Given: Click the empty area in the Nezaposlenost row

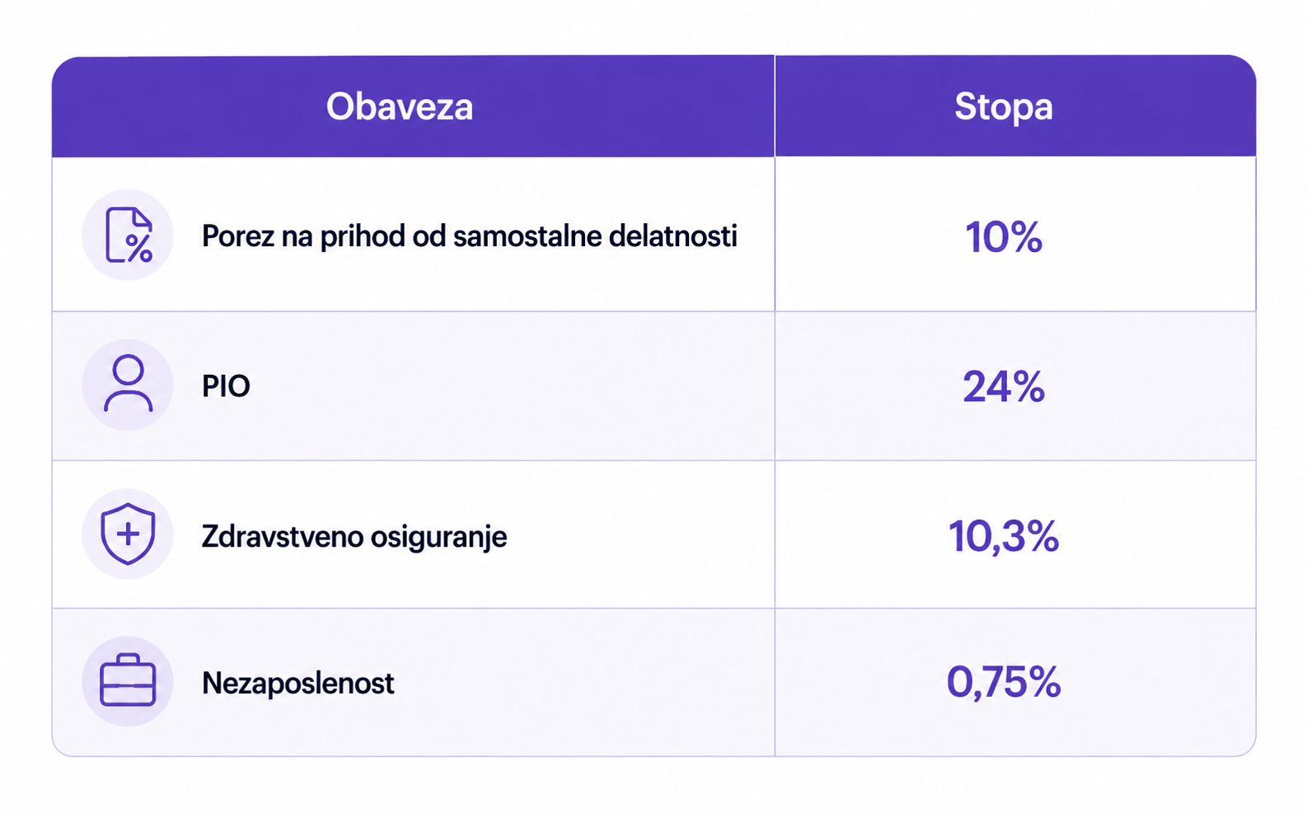Looking at the screenshot, I should pyautogui.click(x=585, y=682).
